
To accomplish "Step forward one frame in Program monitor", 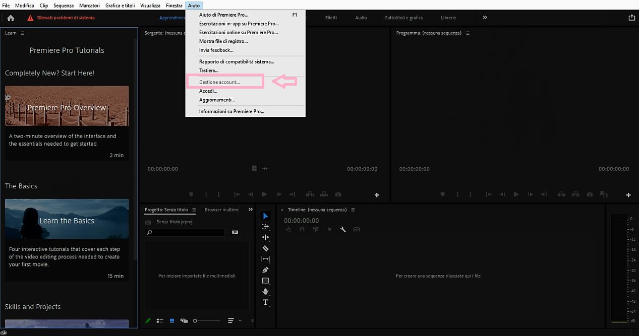I will coord(531,194).
